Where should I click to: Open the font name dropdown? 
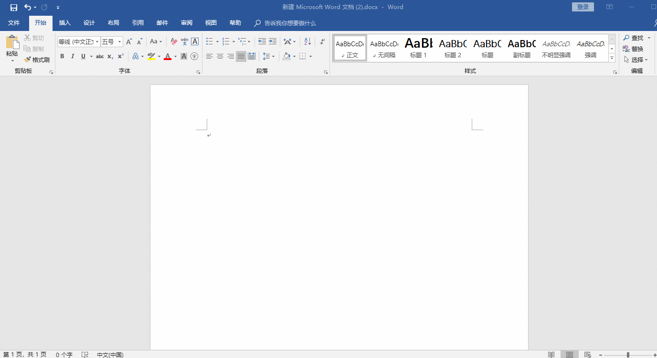coord(97,42)
